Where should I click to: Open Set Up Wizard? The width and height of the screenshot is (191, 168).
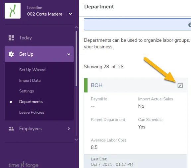(x=32, y=70)
